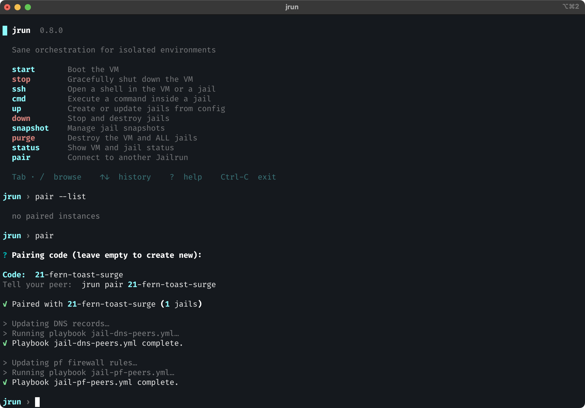Image resolution: width=585 pixels, height=408 pixels.
Task: Click the green fullscreen window button
Action: point(28,7)
